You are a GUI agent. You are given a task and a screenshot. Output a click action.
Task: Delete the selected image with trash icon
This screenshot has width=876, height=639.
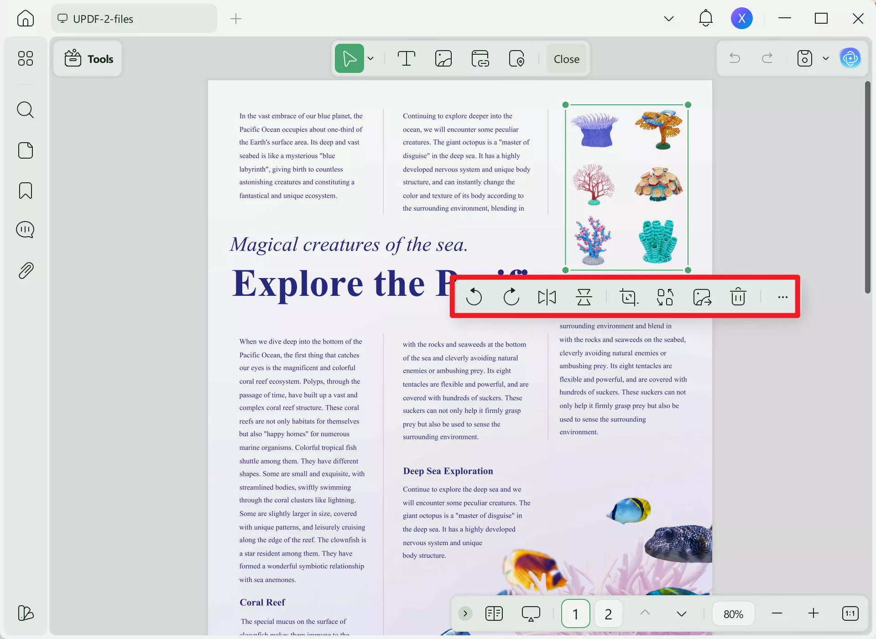coord(738,297)
